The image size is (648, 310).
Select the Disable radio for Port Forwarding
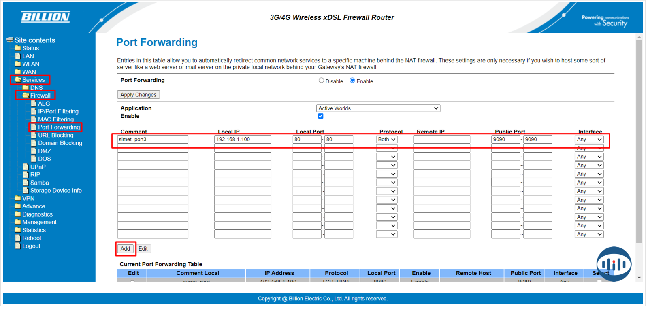(x=321, y=81)
